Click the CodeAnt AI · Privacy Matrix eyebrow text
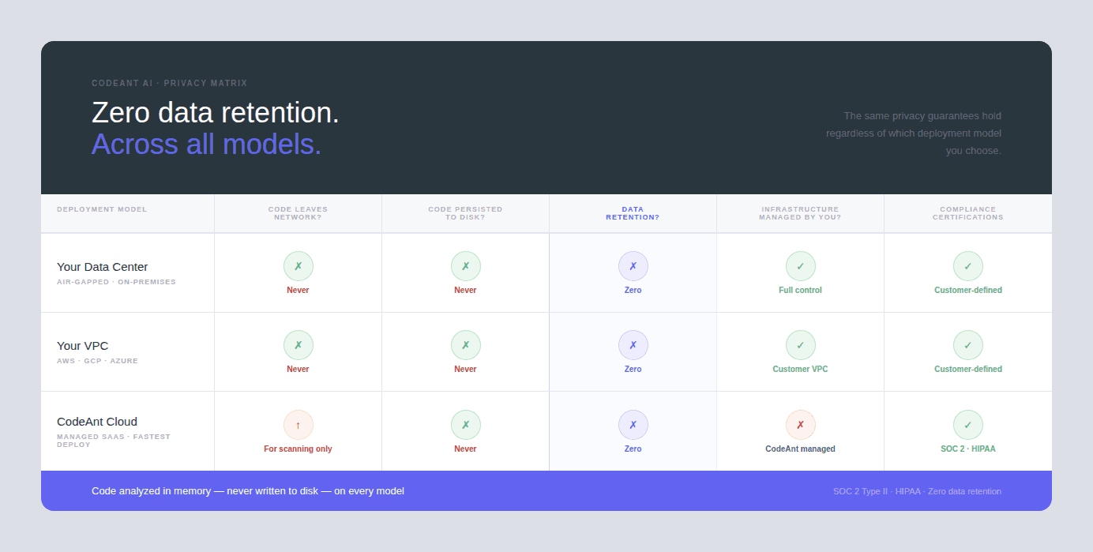The image size is (1093, 552). click(169, 83)
